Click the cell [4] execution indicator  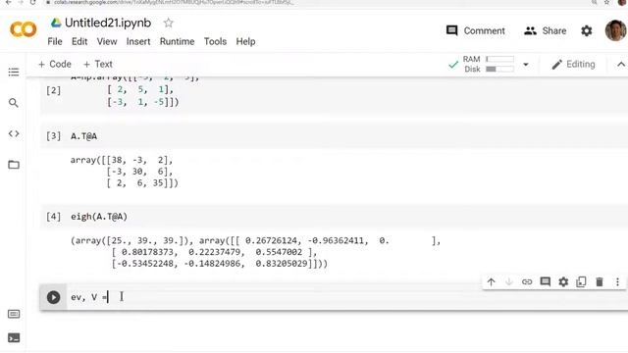53,217
